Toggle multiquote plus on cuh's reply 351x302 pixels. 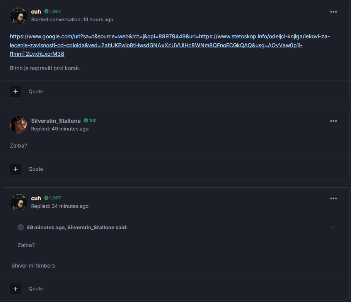[15, 289]
